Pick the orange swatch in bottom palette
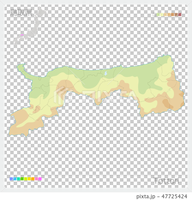Viewport: 192px width, 200px height. coord(33,179)
